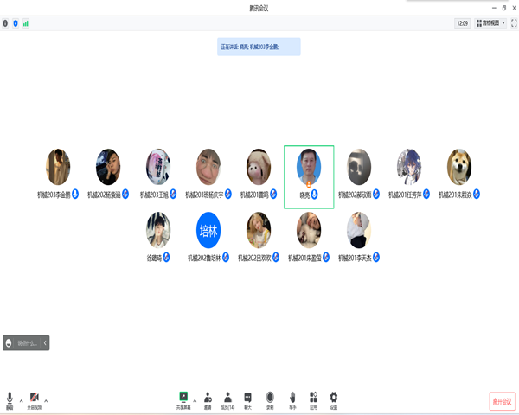519x415 pixels.
Task: Collapse the chat bubble bar arrow
Action: coord(45,343)
